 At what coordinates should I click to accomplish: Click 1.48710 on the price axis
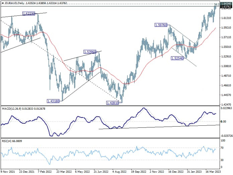226,76
